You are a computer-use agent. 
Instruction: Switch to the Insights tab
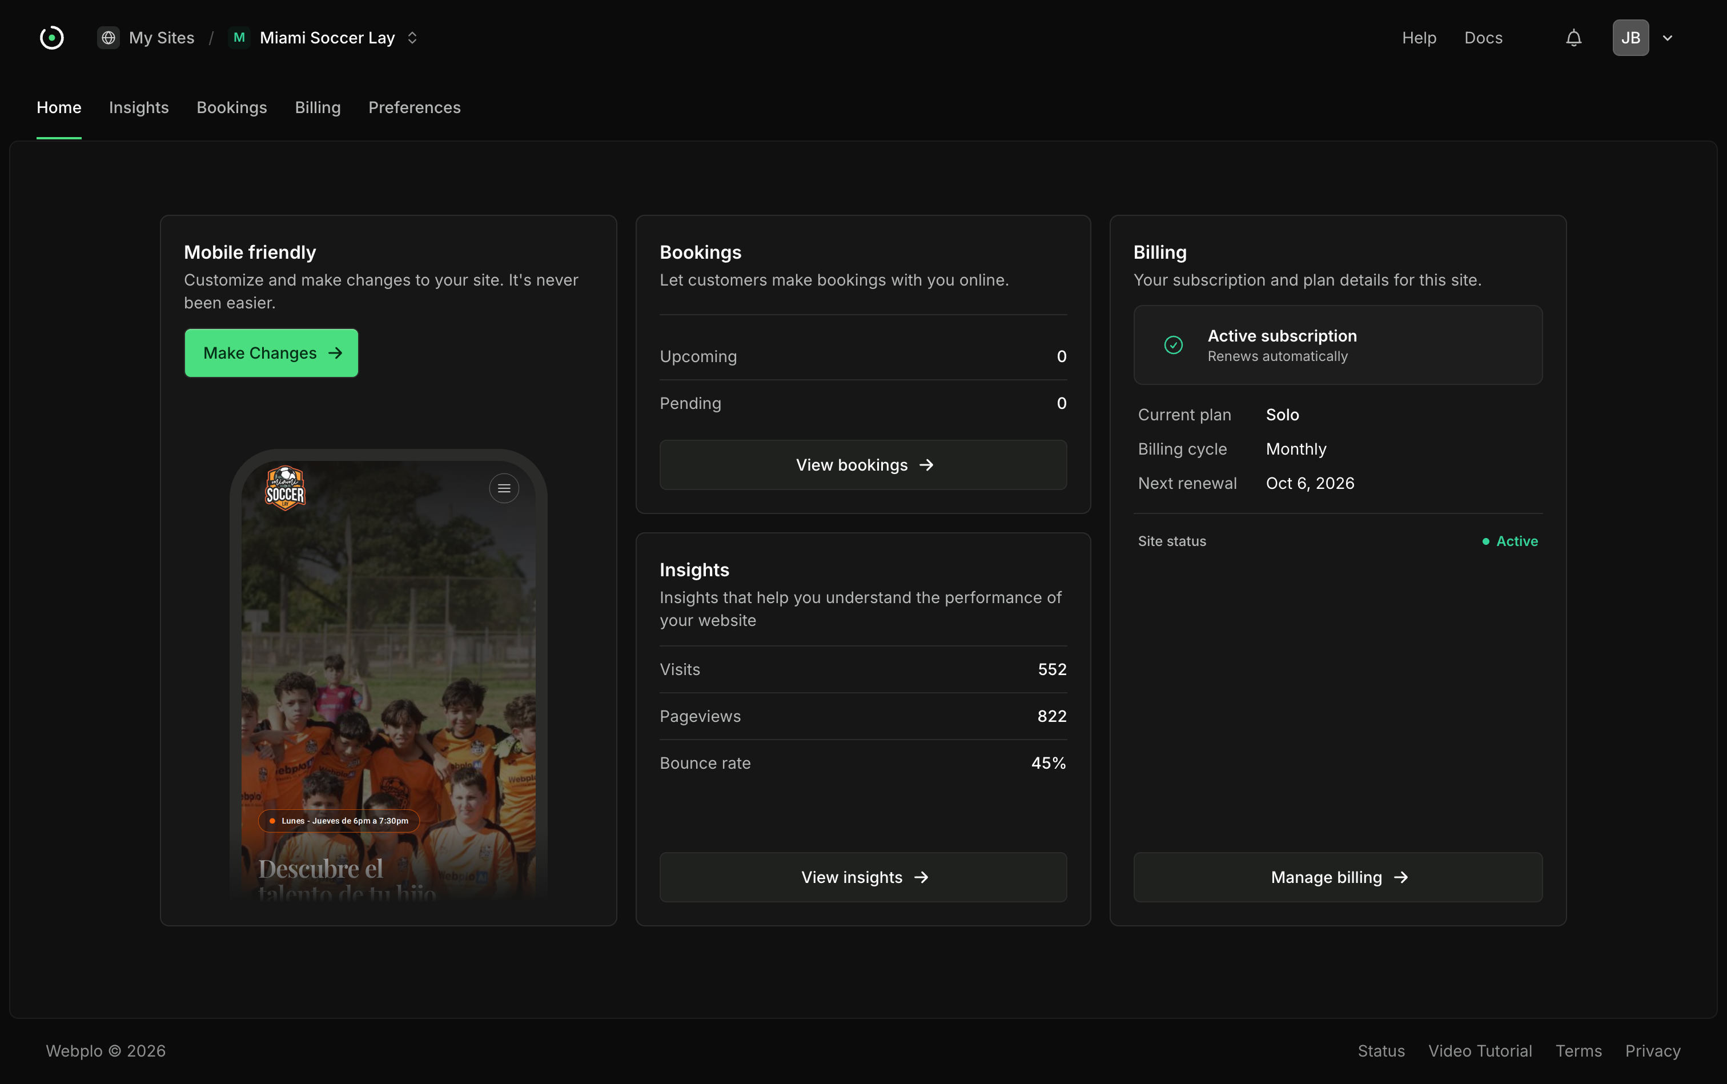pos(138,107)
